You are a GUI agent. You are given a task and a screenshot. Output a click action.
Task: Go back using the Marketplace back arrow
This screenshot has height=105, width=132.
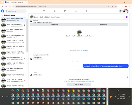2,15
